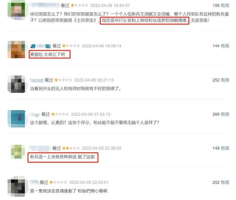Click the first reviewer's green pixelated avatar
The width and height of the screenshot is (236, 200).
click(16, 10)
